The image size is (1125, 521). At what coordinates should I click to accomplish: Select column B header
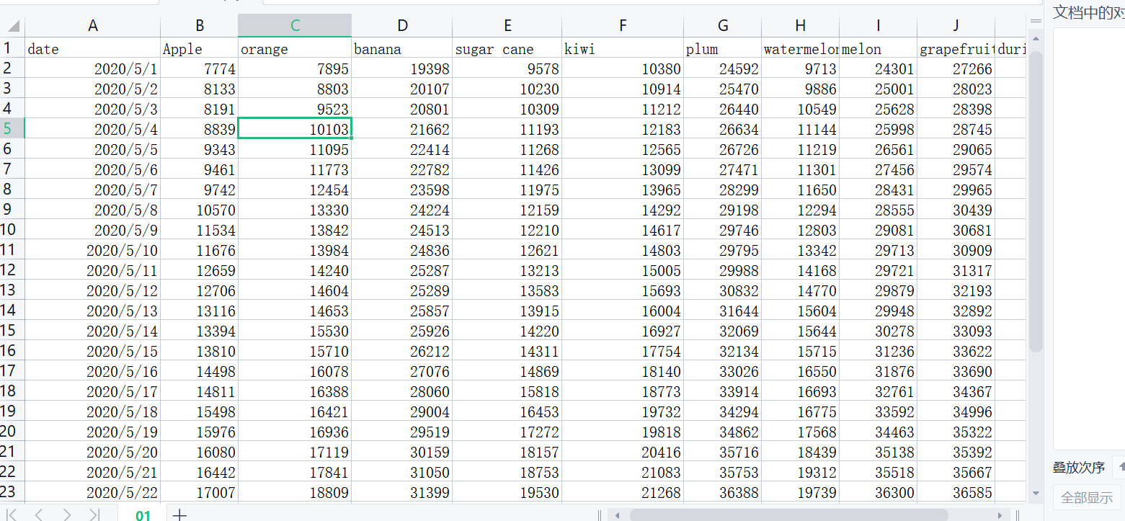coord(200,26)
